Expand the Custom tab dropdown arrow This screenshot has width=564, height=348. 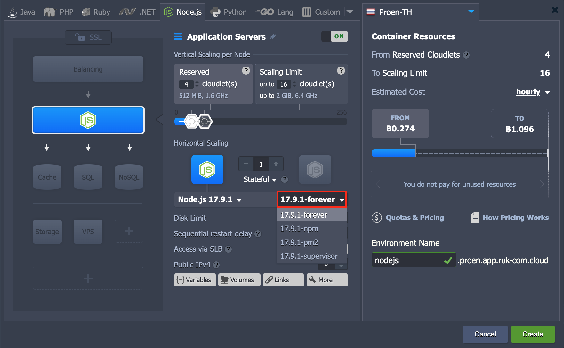coord(350,12)
